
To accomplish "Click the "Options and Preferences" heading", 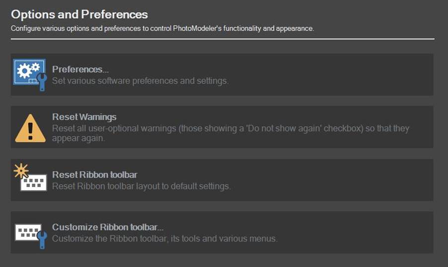I will [79, 14].
